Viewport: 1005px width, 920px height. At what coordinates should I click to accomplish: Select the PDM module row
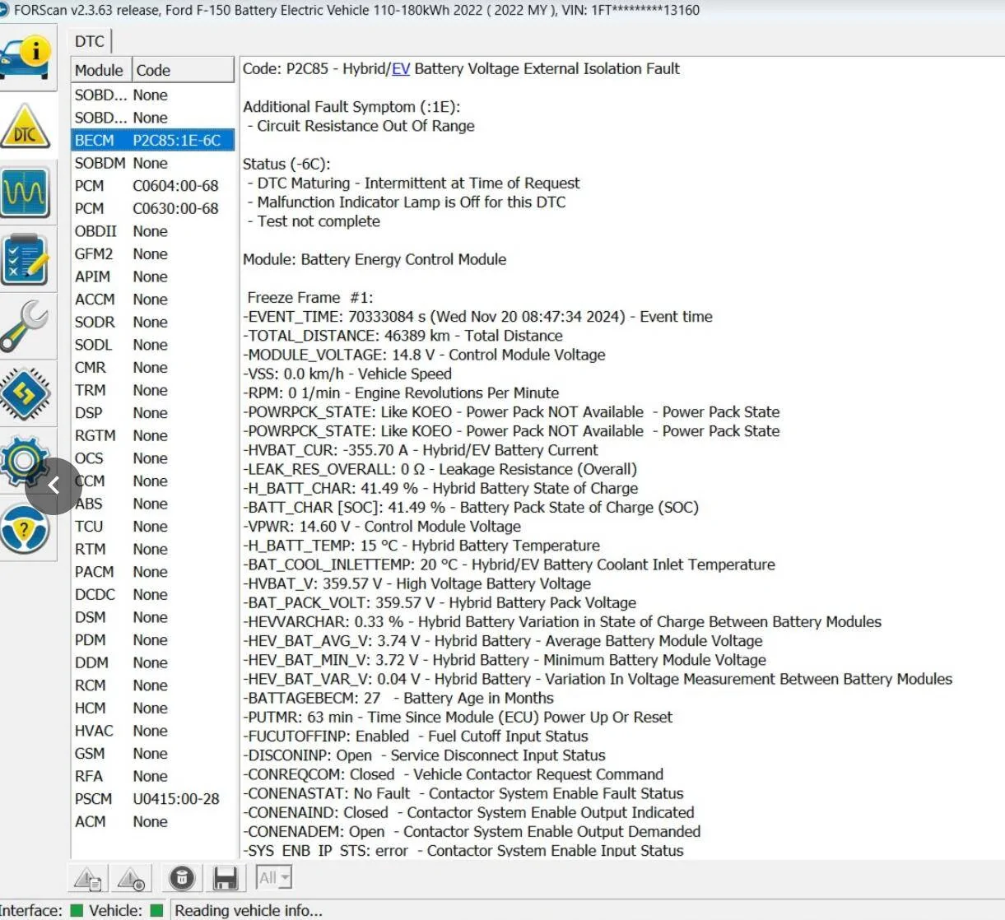coord(153,639)
